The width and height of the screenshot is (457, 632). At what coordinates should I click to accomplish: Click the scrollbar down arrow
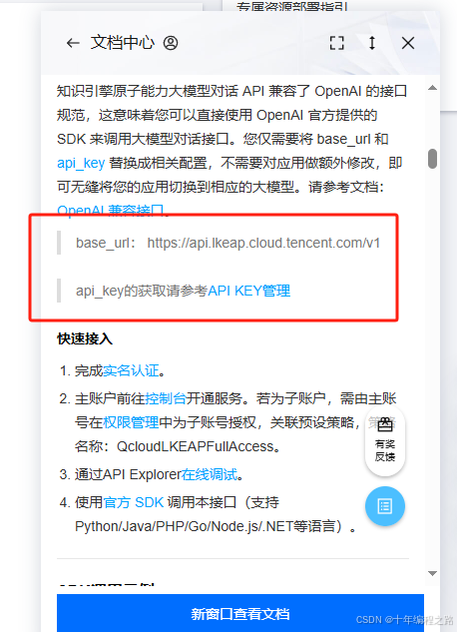tap(432, 573)
